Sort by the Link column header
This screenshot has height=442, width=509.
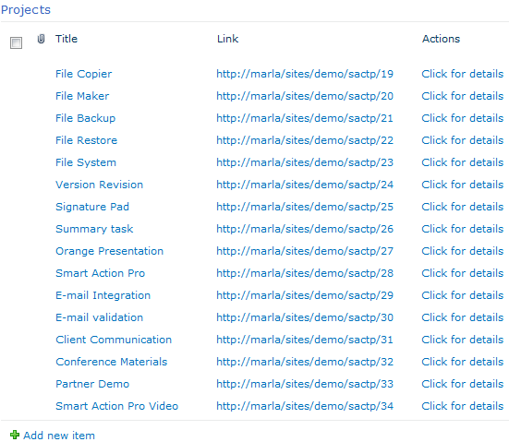[x=227, y=39]
